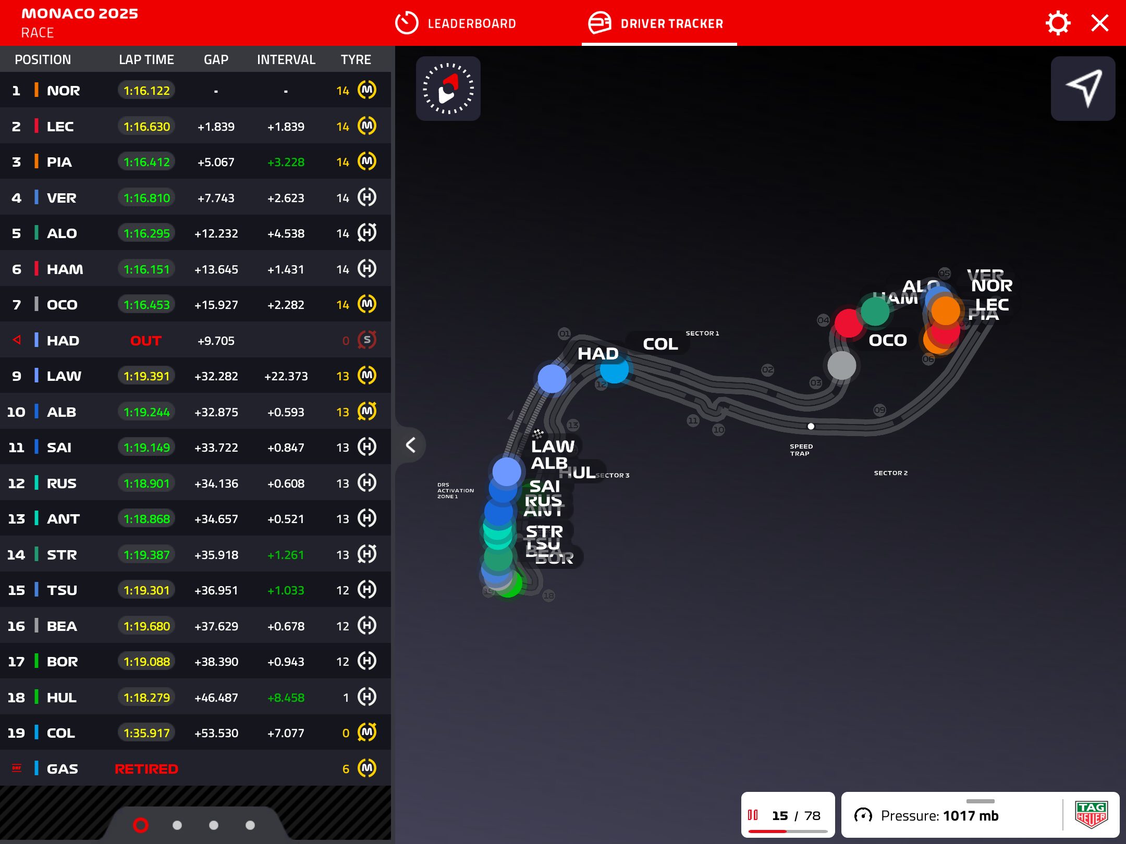
Task: Tap the track rotation icon
Action: 448,89
